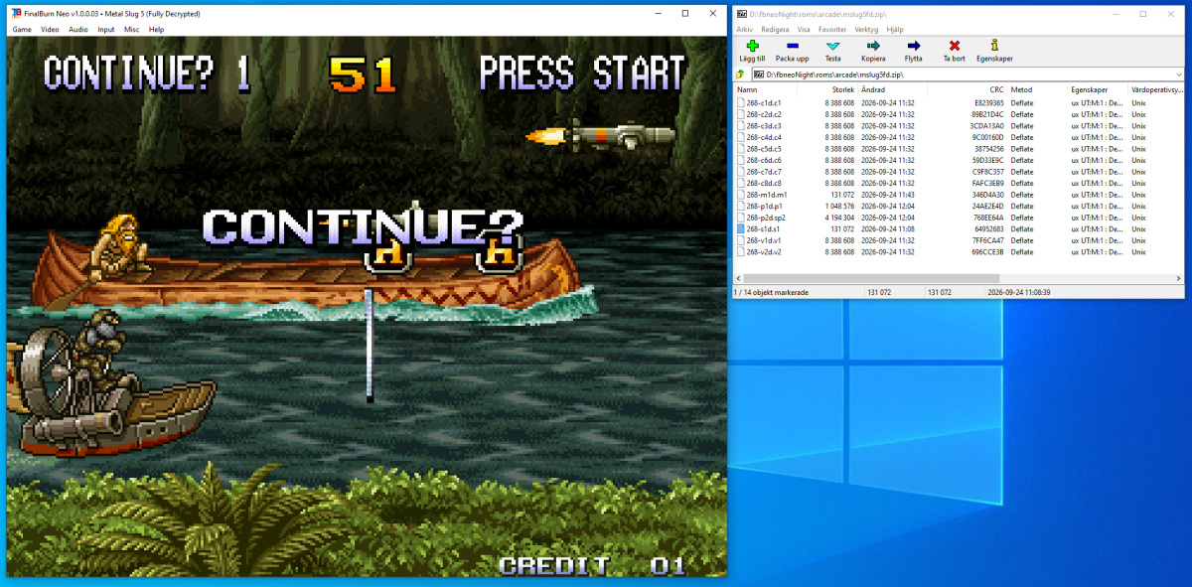Click the Kopiera copy icon in 7-Zip

coord(873,46)
